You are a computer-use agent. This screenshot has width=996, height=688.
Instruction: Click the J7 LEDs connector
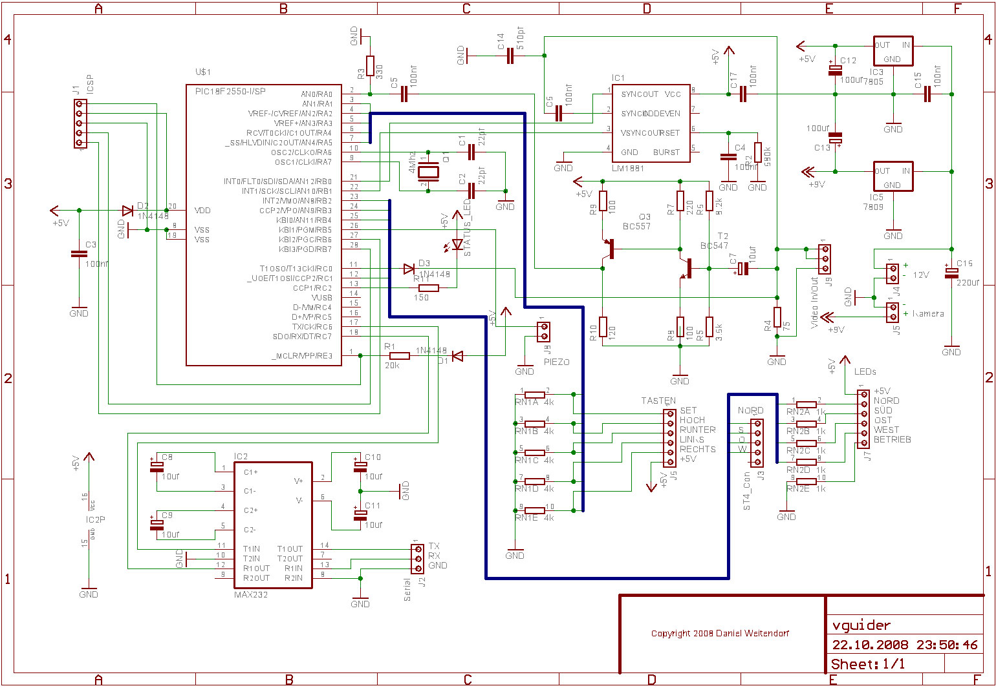point(863,419)
